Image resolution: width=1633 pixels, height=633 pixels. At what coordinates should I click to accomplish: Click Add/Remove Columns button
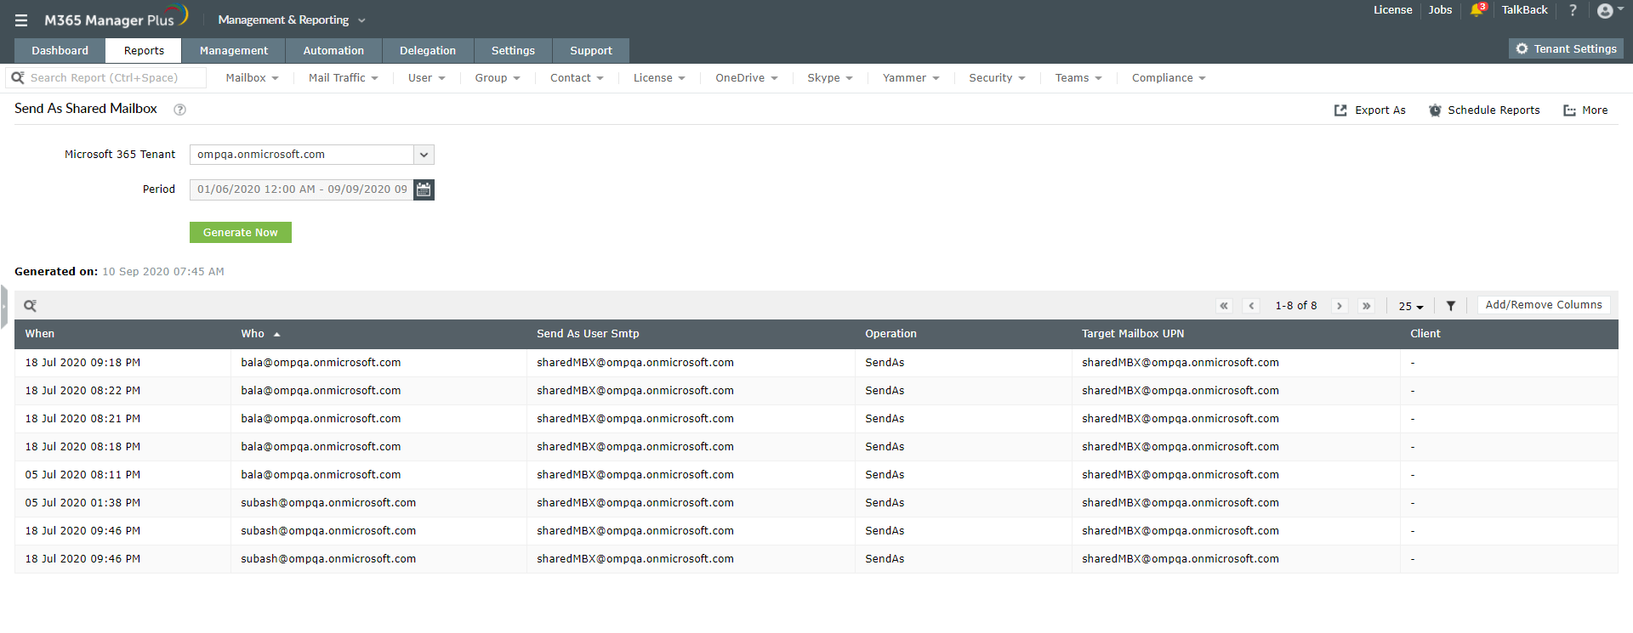pyautogui.click(x=1543, y=305)
